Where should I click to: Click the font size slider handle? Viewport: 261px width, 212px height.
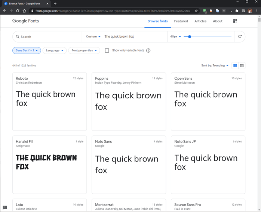tap(190, 37)
